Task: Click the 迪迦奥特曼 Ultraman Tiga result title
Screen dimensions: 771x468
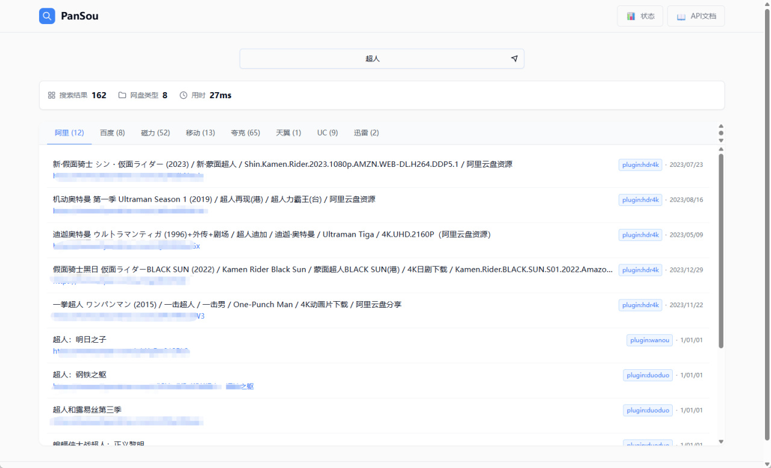Action: pyautogui.click(x=272, y=234)
